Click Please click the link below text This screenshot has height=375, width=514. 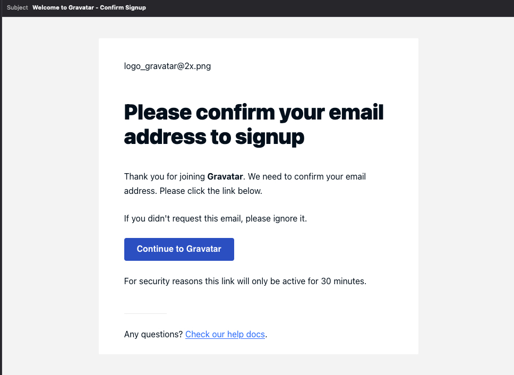tap(211, 191)
